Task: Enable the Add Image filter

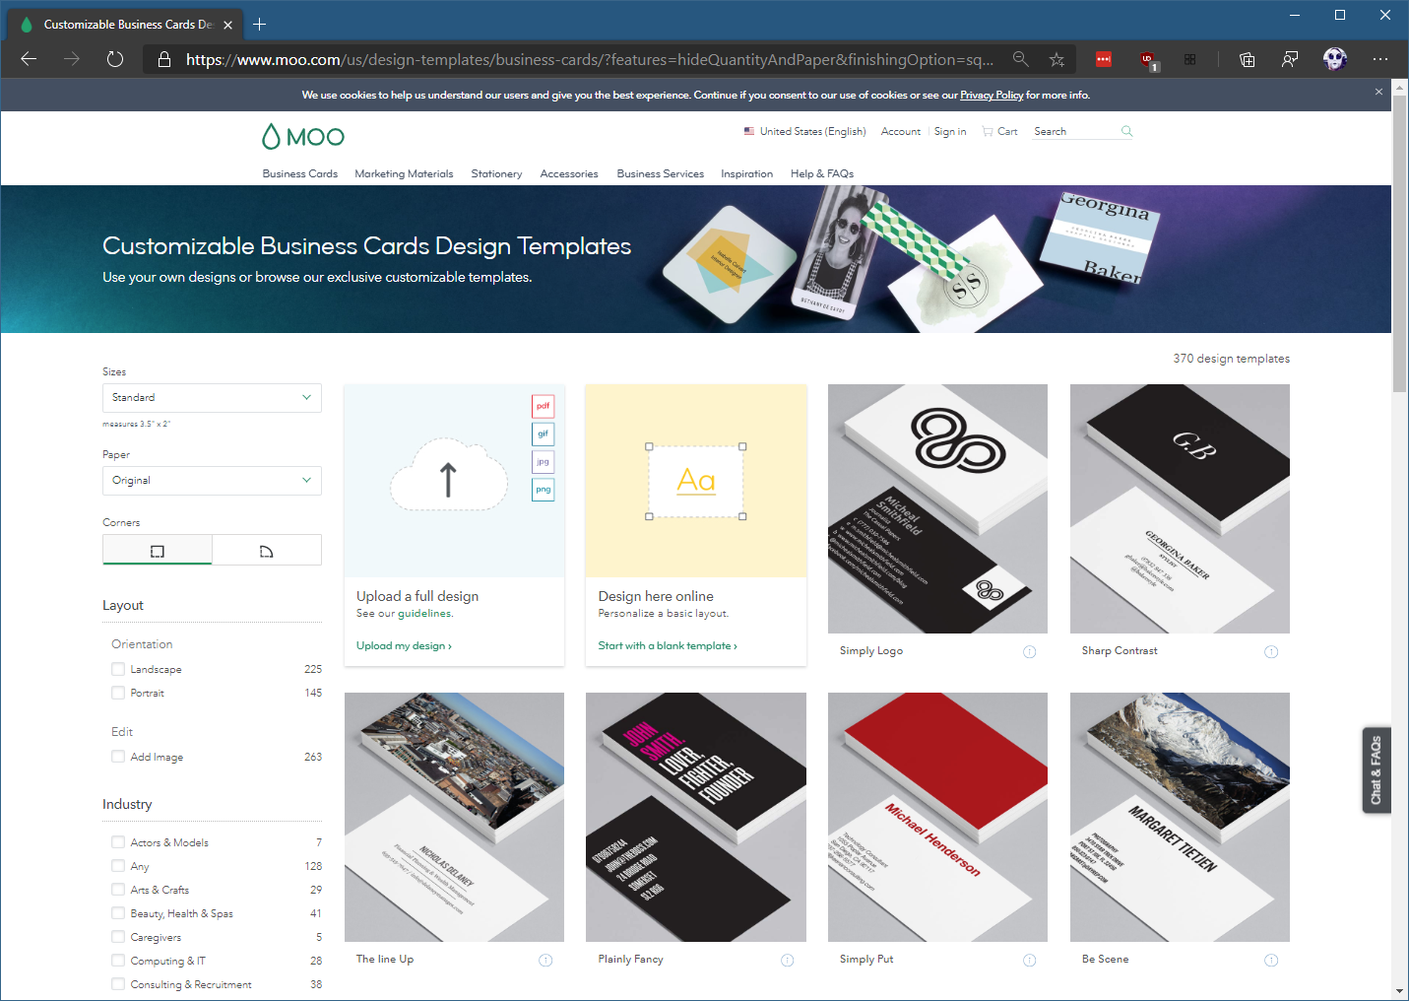Action: [x=118, y=757]
